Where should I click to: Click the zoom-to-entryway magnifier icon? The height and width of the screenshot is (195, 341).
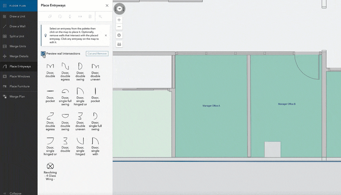[x=100, y=16]
